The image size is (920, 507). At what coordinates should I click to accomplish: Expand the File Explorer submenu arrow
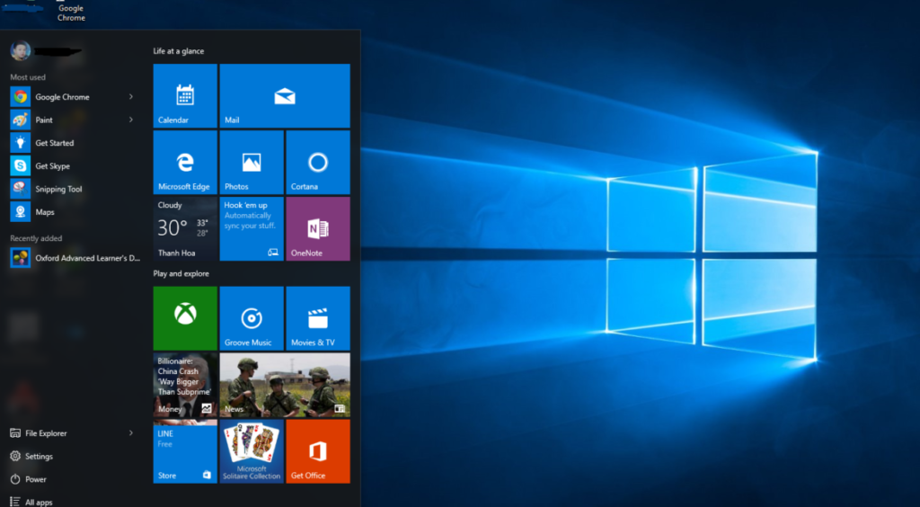tap(131, 433)
